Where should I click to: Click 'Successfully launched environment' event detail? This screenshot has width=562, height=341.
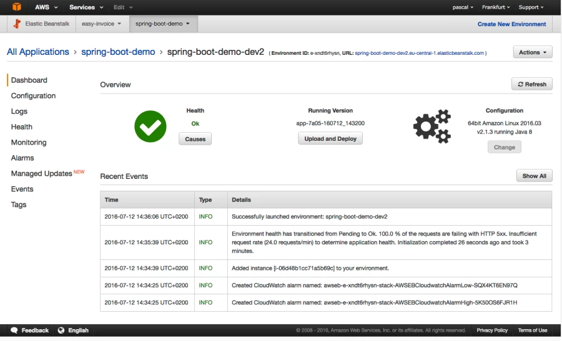tap(309, 216)
